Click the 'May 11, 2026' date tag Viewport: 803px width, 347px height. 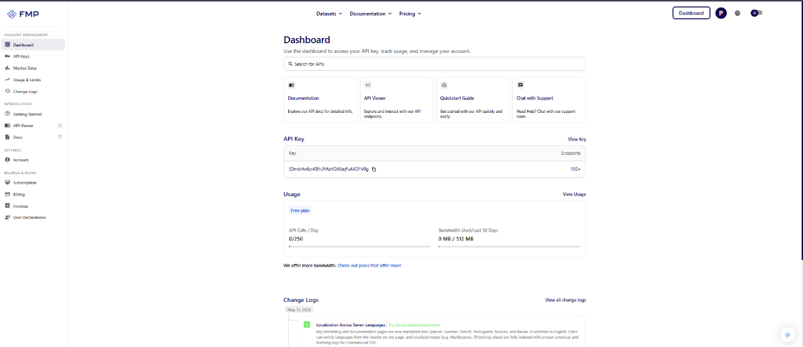[x=299, y=310]
